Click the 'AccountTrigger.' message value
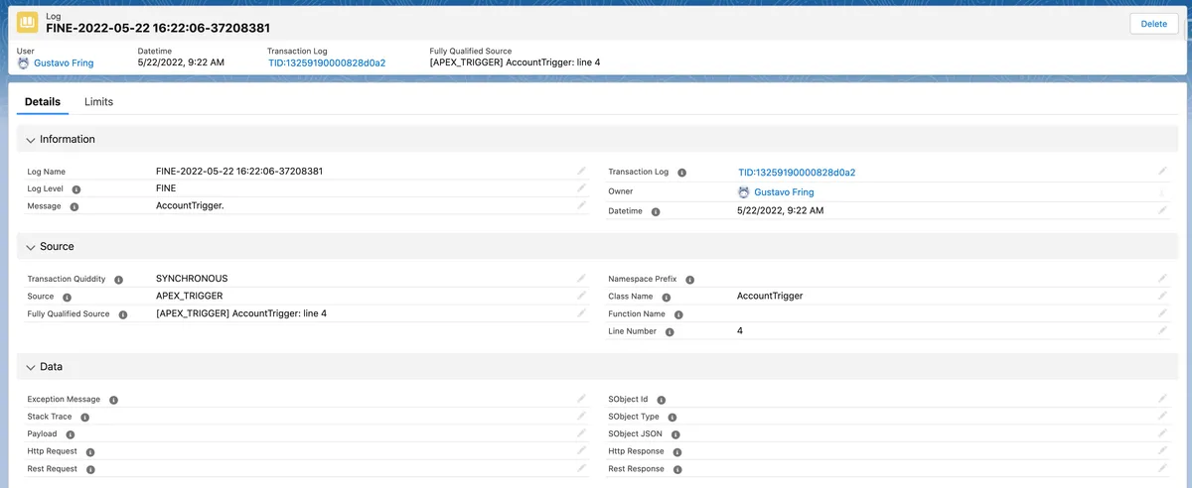 pyautogui.click(x=190, y=206)
